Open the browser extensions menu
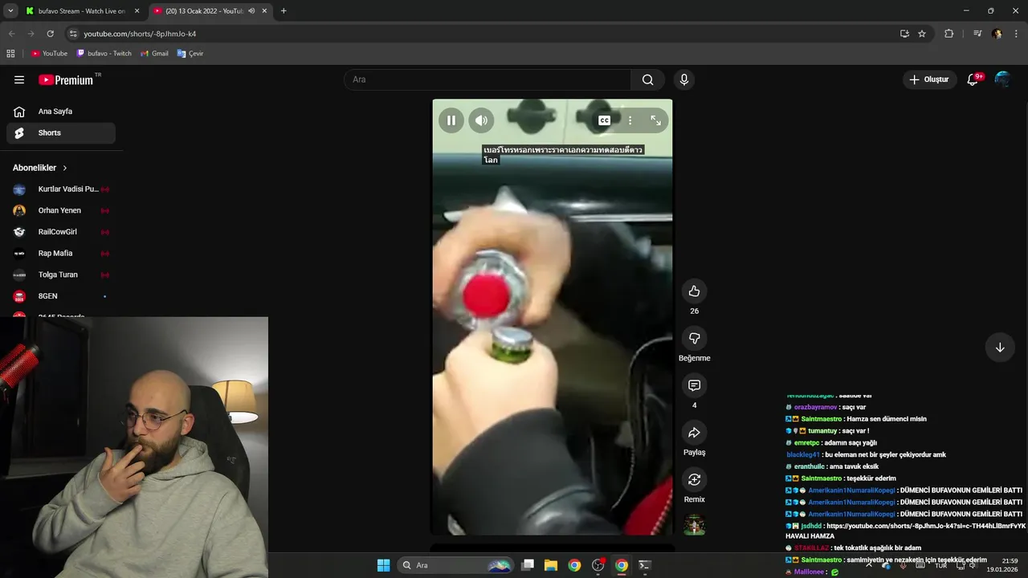Viewport: 1028px width, 578px height. (948, 34)
